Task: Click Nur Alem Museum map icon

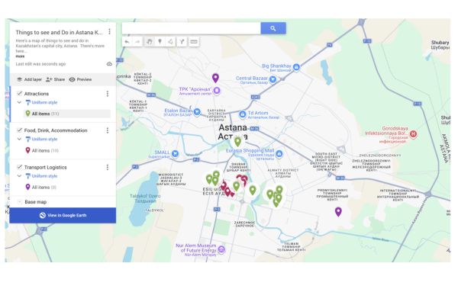Action: pos(221,249)
